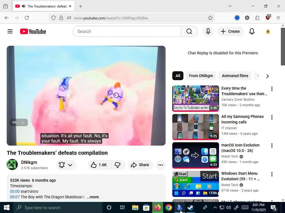Open options for Every time the Troublemakers video
The width and height of the screenshot is (285, 213).
(x=272, y=88)
